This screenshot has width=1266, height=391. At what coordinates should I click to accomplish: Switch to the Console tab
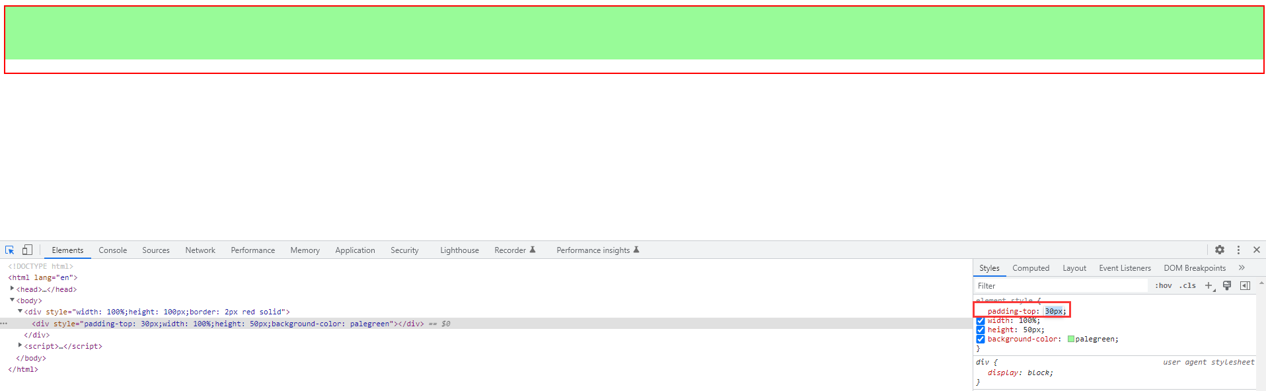[113, 250]
